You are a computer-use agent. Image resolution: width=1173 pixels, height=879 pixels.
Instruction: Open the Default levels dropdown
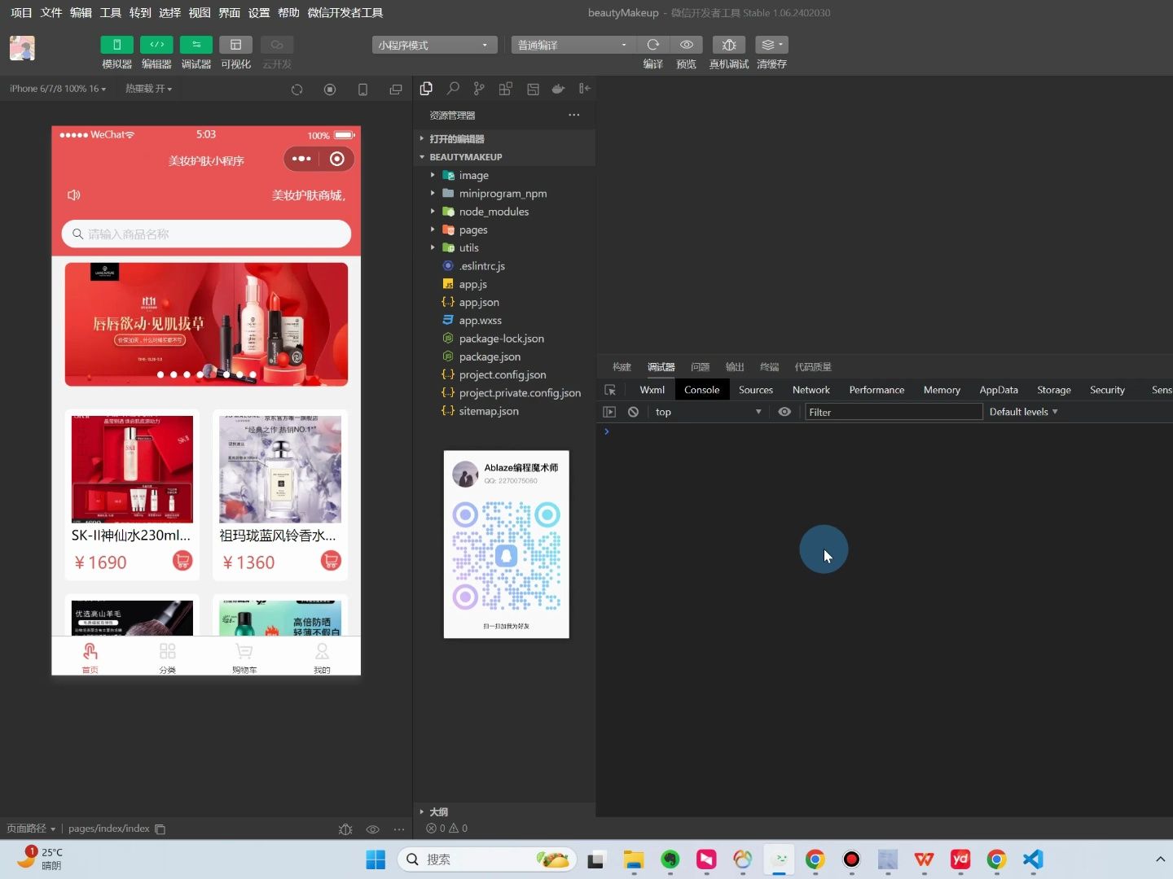(1023, 412)
